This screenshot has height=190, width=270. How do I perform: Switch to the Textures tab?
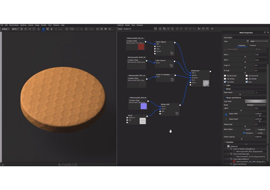click(253, 45)
